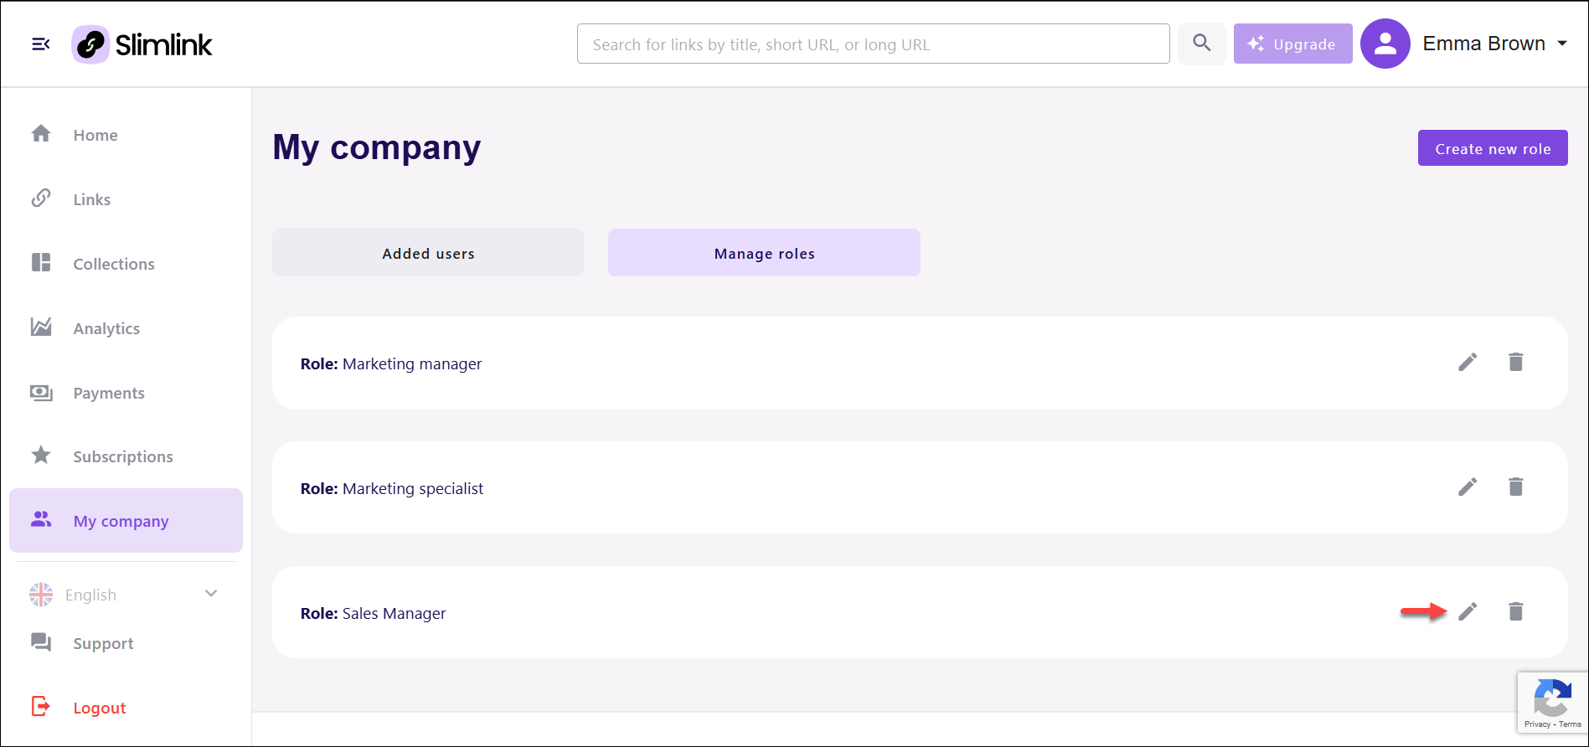
Task: Click the reCAPTCHA badge
Action: [x=1552, y=703]
